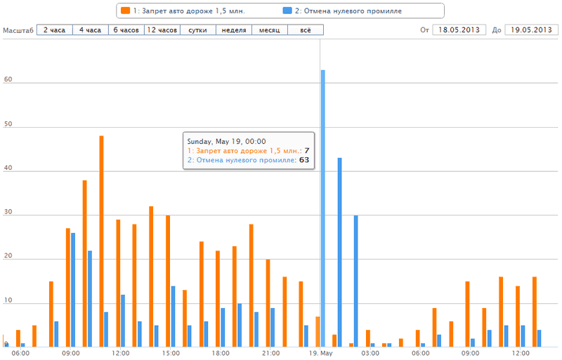Click the blue bar reaching 30 after midnight

click(355, 281)
